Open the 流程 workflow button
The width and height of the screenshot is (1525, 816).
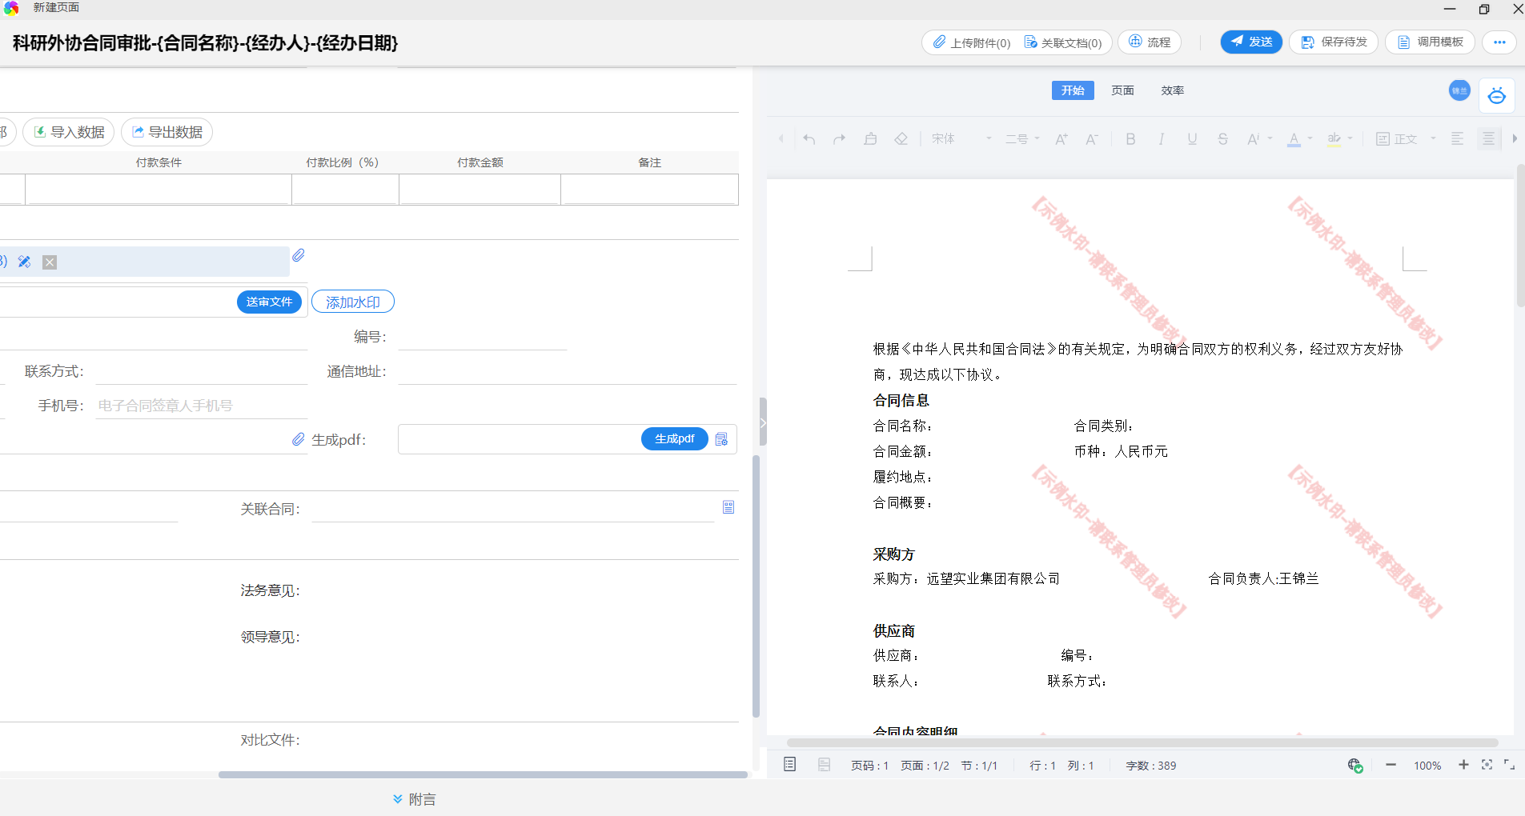(x=1150, y=42)
